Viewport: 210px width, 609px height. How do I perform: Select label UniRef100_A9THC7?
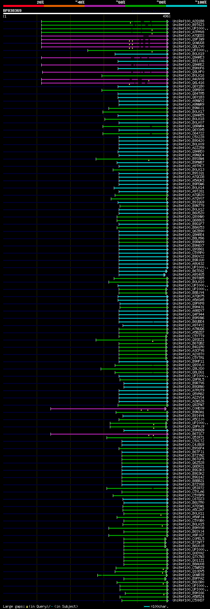click(188, 166)
